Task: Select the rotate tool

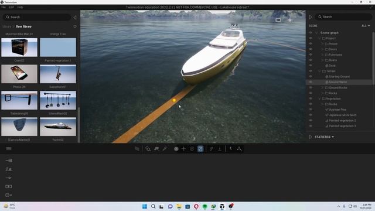Action: (x=192, y=149)
